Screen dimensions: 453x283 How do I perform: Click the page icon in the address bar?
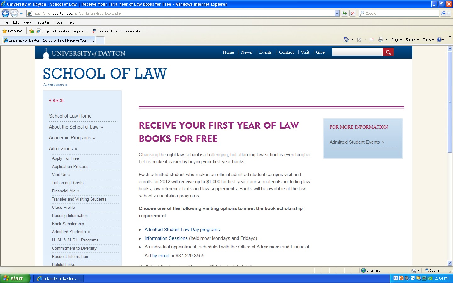(x=30, y=14)
